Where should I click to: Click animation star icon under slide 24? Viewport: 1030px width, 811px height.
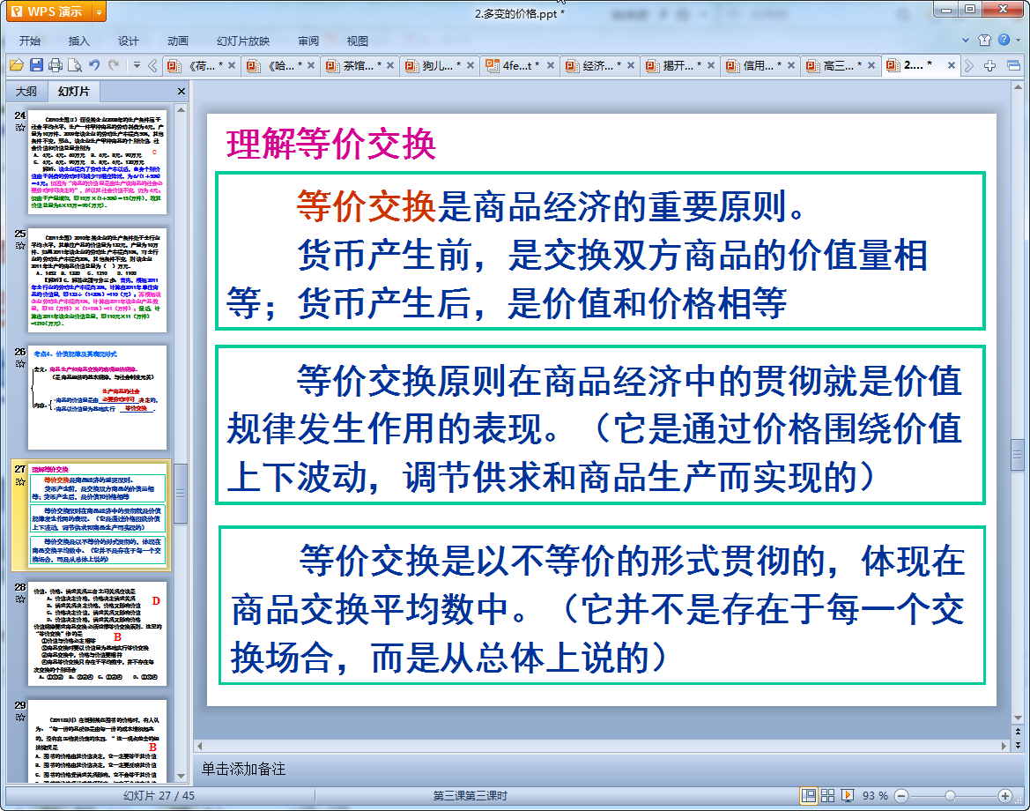tap(20, 128)
